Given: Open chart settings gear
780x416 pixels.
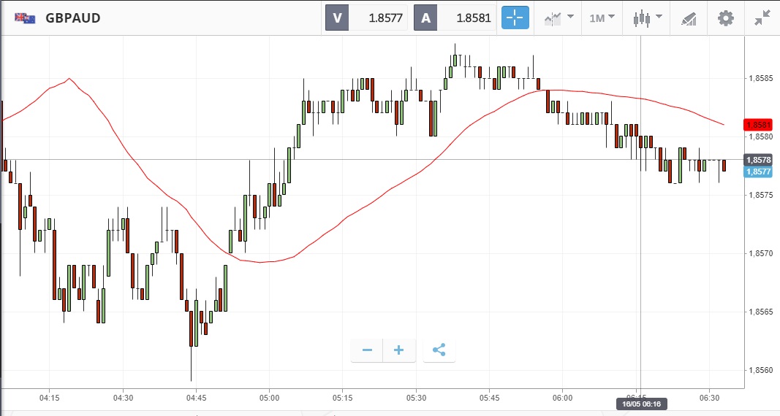Looking at the screenshot, I should pyautogui.click(x=725, y=18).
